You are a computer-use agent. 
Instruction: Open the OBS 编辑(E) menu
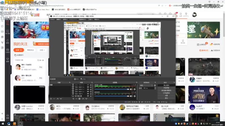click(59, 19)
